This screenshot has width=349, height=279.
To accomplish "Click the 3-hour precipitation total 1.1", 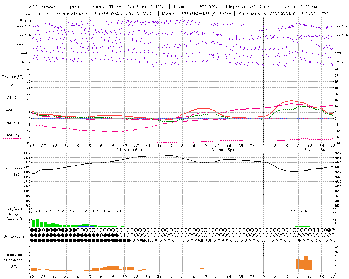I will 95,211.
